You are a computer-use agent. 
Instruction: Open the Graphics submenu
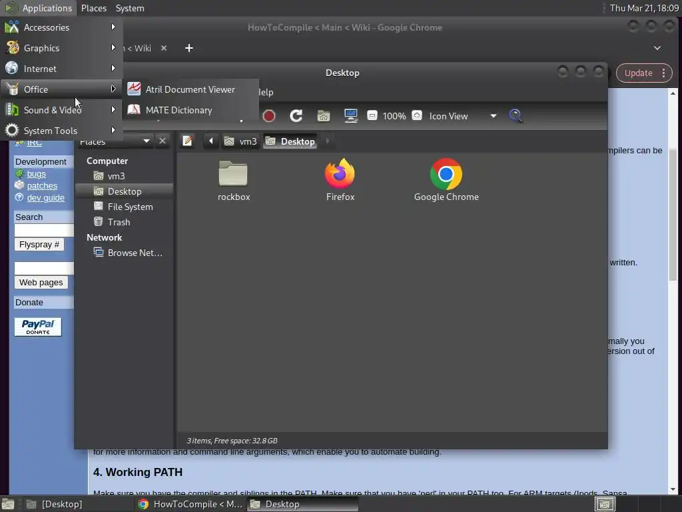61,48
